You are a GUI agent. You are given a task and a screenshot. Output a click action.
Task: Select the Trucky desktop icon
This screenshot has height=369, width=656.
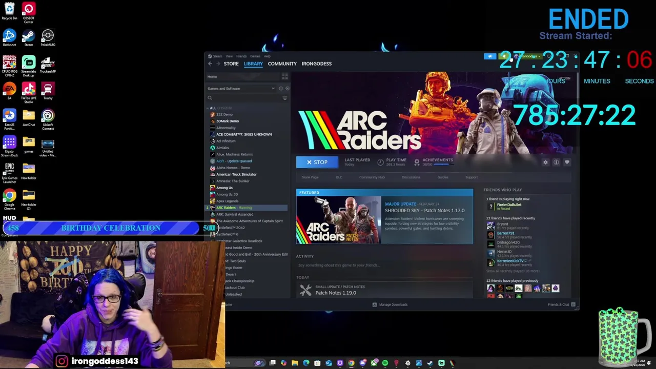click(x=48, y=91)
